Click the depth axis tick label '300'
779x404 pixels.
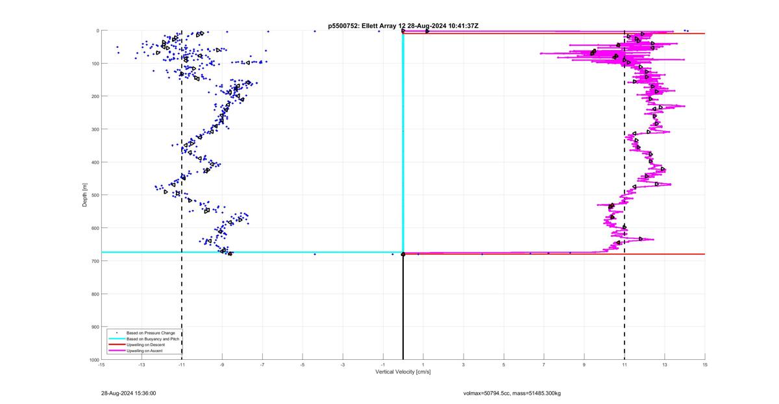[95, 129]
